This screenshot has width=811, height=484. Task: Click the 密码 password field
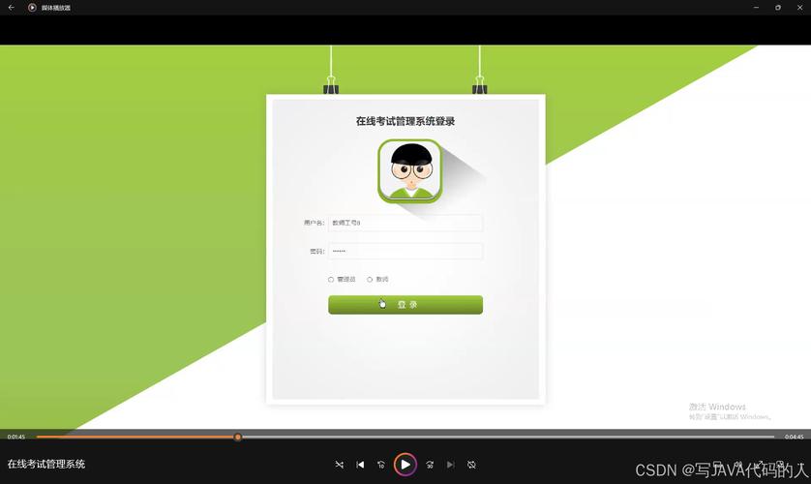pos(405,251)
